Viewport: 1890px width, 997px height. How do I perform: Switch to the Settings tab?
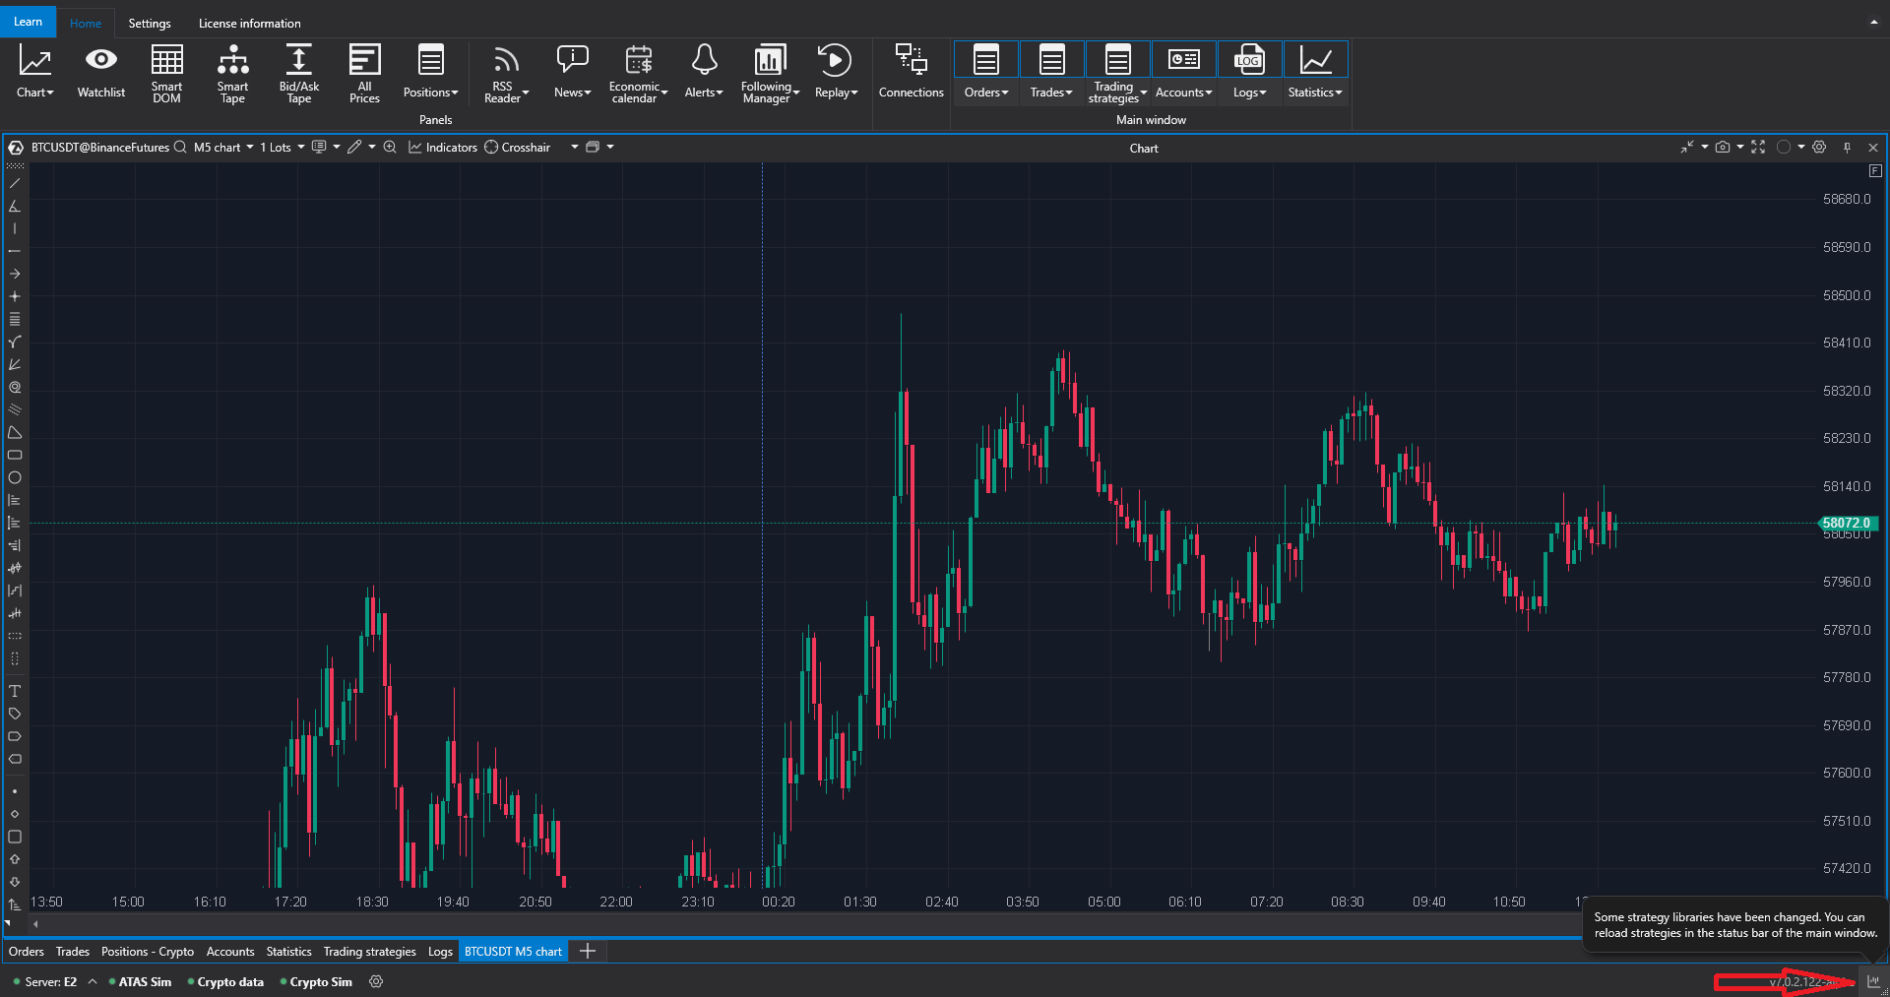pos(150,23)
